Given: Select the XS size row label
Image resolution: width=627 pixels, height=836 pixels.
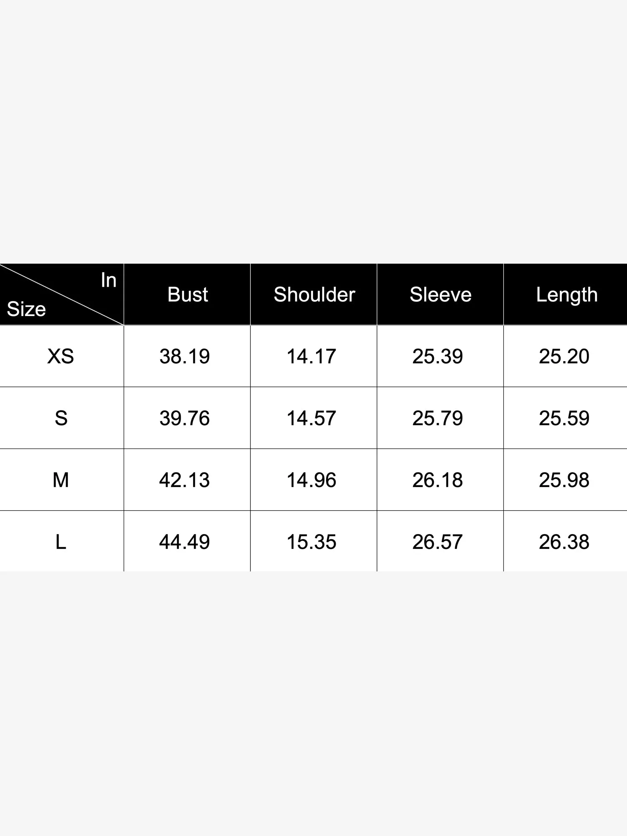Looking at the screenshot, I should 61,357.
